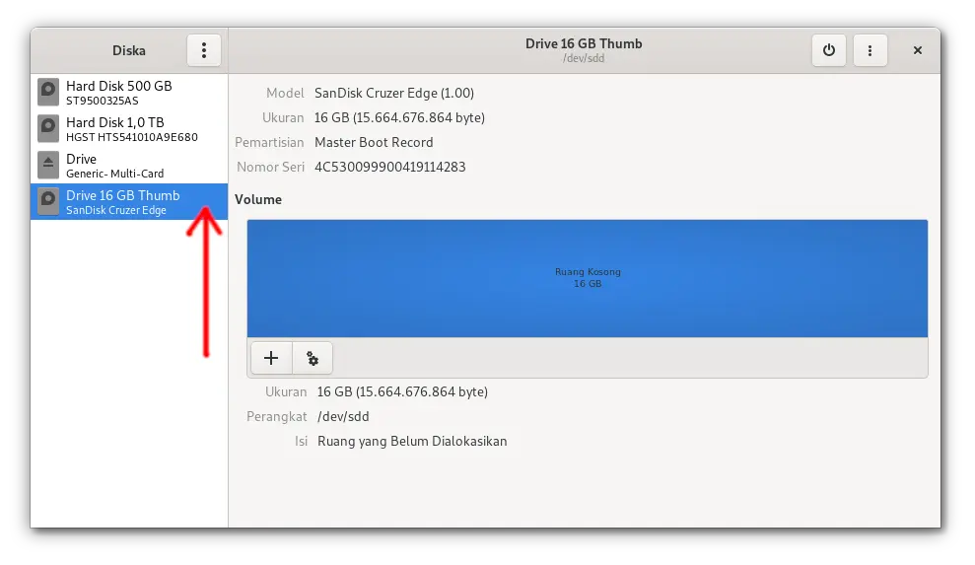Open additional partition options gears button
The image size is (975, 565).
[x=313, y=358]
